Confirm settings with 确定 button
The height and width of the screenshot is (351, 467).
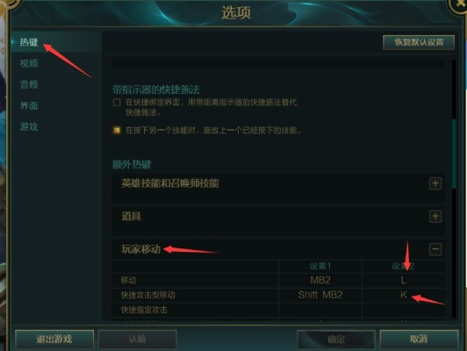pyautogui.click(x=336, y=339)
